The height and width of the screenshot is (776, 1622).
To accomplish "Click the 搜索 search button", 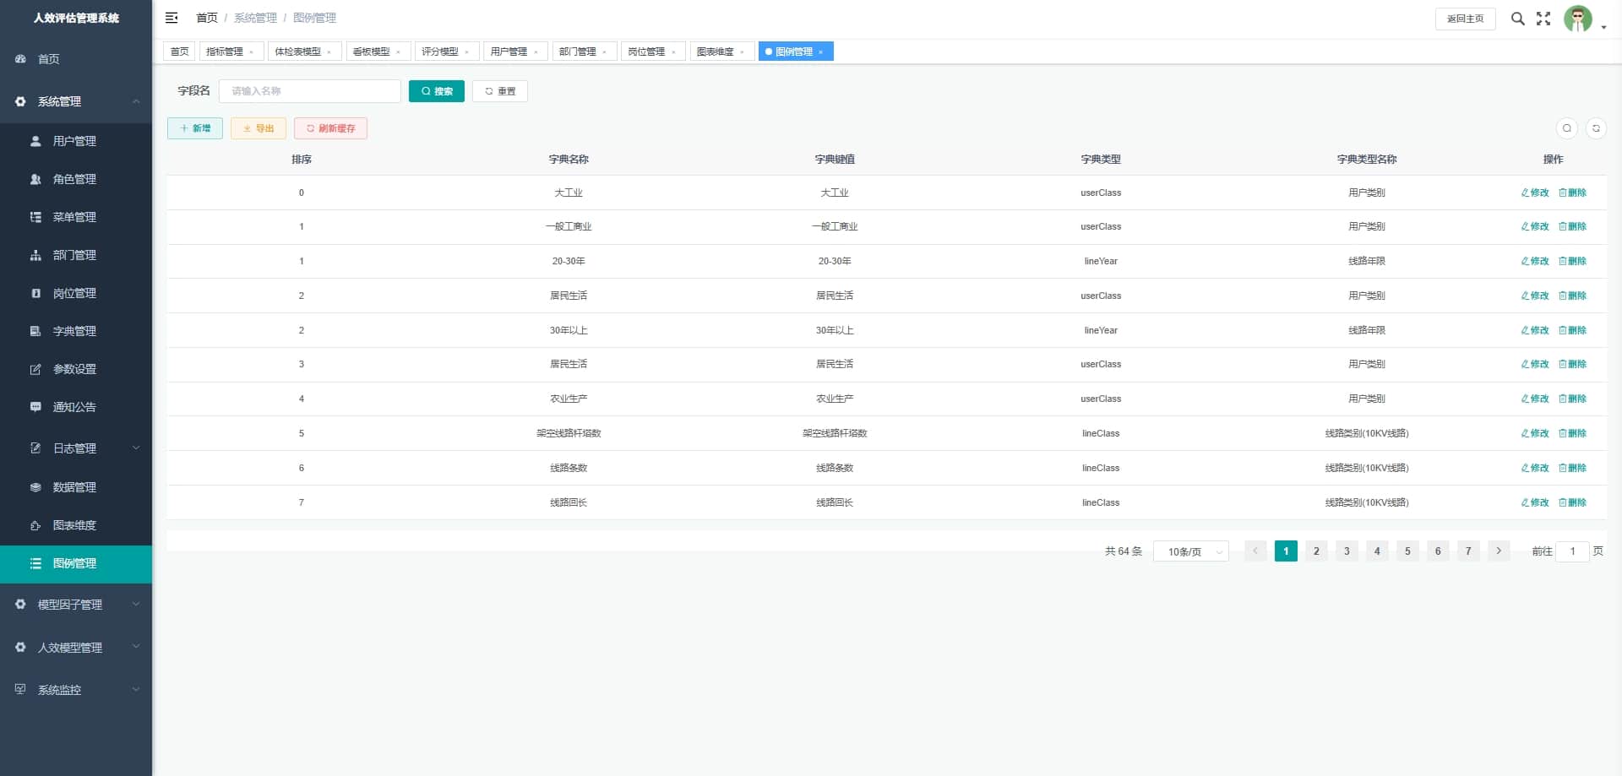I will pos(437,91).
